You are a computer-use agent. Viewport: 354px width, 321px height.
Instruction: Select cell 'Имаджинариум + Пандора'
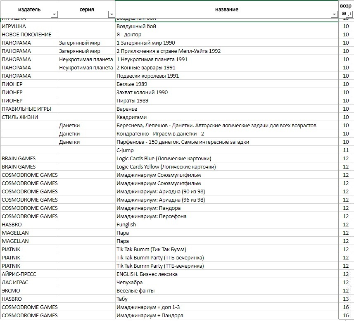(x=227, y=315)
